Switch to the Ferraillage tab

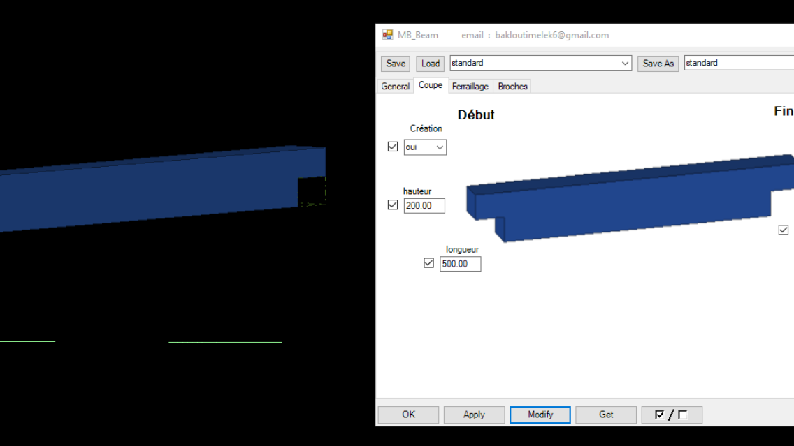click(x=470, y=86)
